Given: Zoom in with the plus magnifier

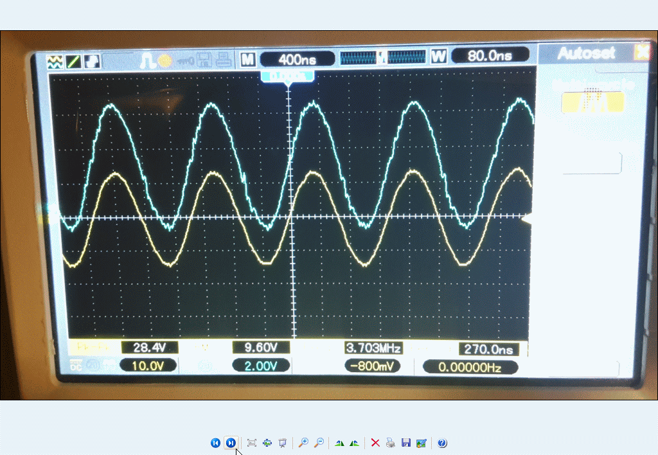Looking at the screenshot, I should [x=303, y=443].
